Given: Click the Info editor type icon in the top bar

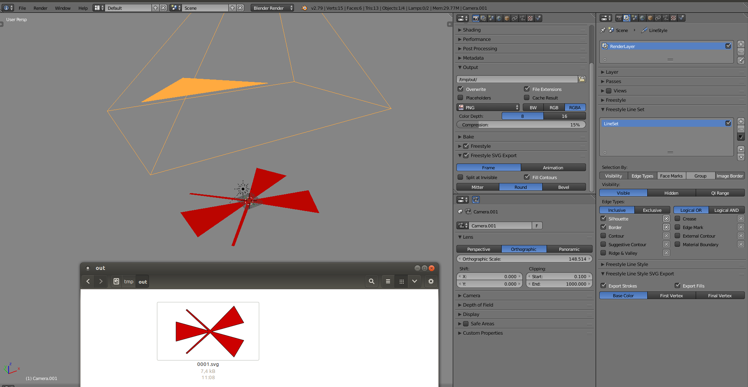Looking at the screenshot, I should [8, 8].
